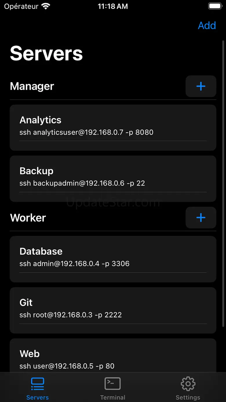Image resolution: width=226 pixels, height=402 pixels.
Task: Open the Terminal tab icon
Action: [112, 384]
